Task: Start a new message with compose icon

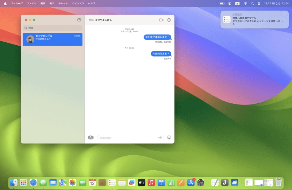Action: coord(79,20)
